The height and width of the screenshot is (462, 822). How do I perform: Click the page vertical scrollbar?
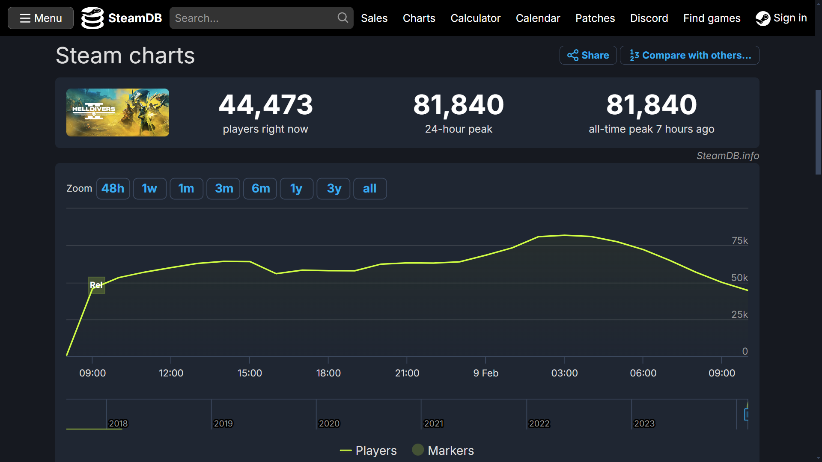pyautogui.click(x=818, y=132)
